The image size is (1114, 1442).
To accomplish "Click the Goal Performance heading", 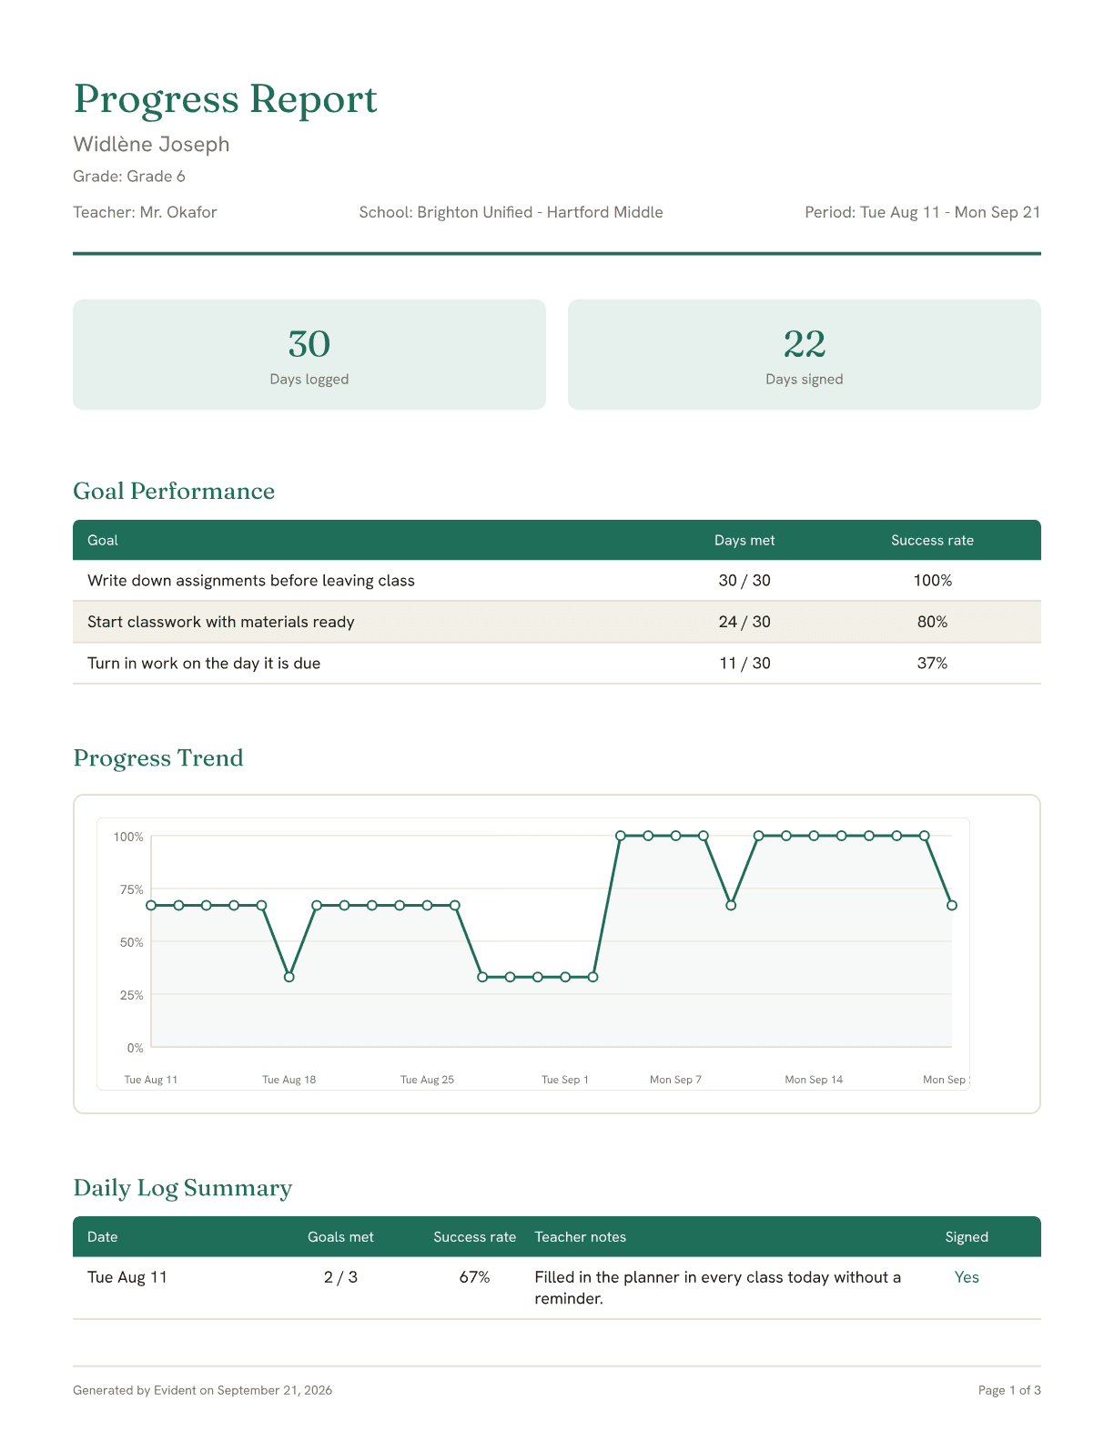I will 174,491.
